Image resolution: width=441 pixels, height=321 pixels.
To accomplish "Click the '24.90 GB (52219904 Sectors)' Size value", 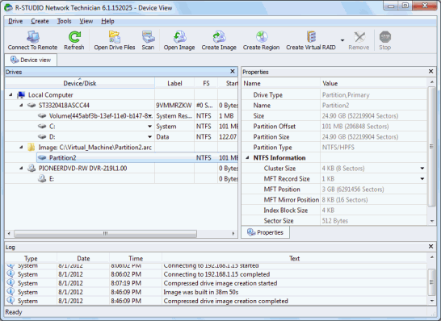I will [x=360, y=115].
